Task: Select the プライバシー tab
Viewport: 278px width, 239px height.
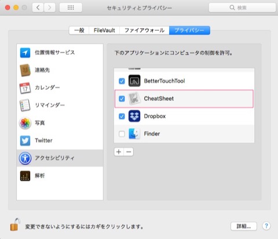Action: pos(189,30)
